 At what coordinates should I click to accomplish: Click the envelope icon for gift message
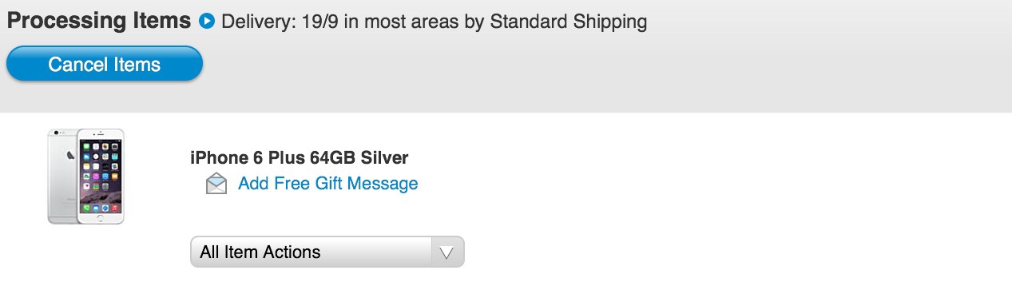pos(216,184)
